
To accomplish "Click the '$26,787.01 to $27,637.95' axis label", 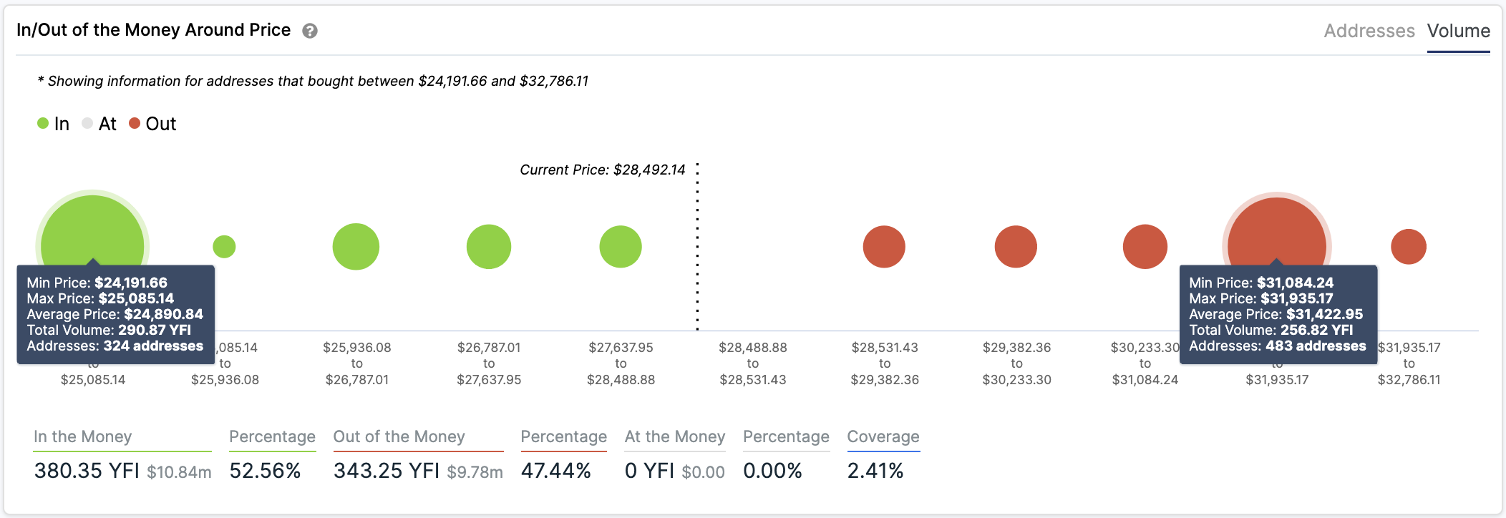I will point(489,363).
